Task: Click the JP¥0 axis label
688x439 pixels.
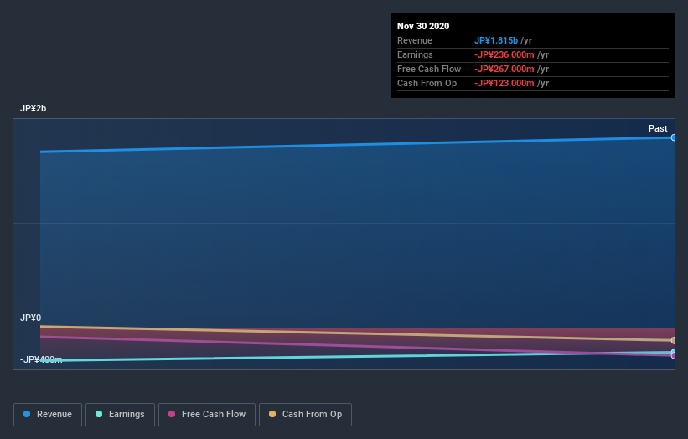Action: point(30,318)
